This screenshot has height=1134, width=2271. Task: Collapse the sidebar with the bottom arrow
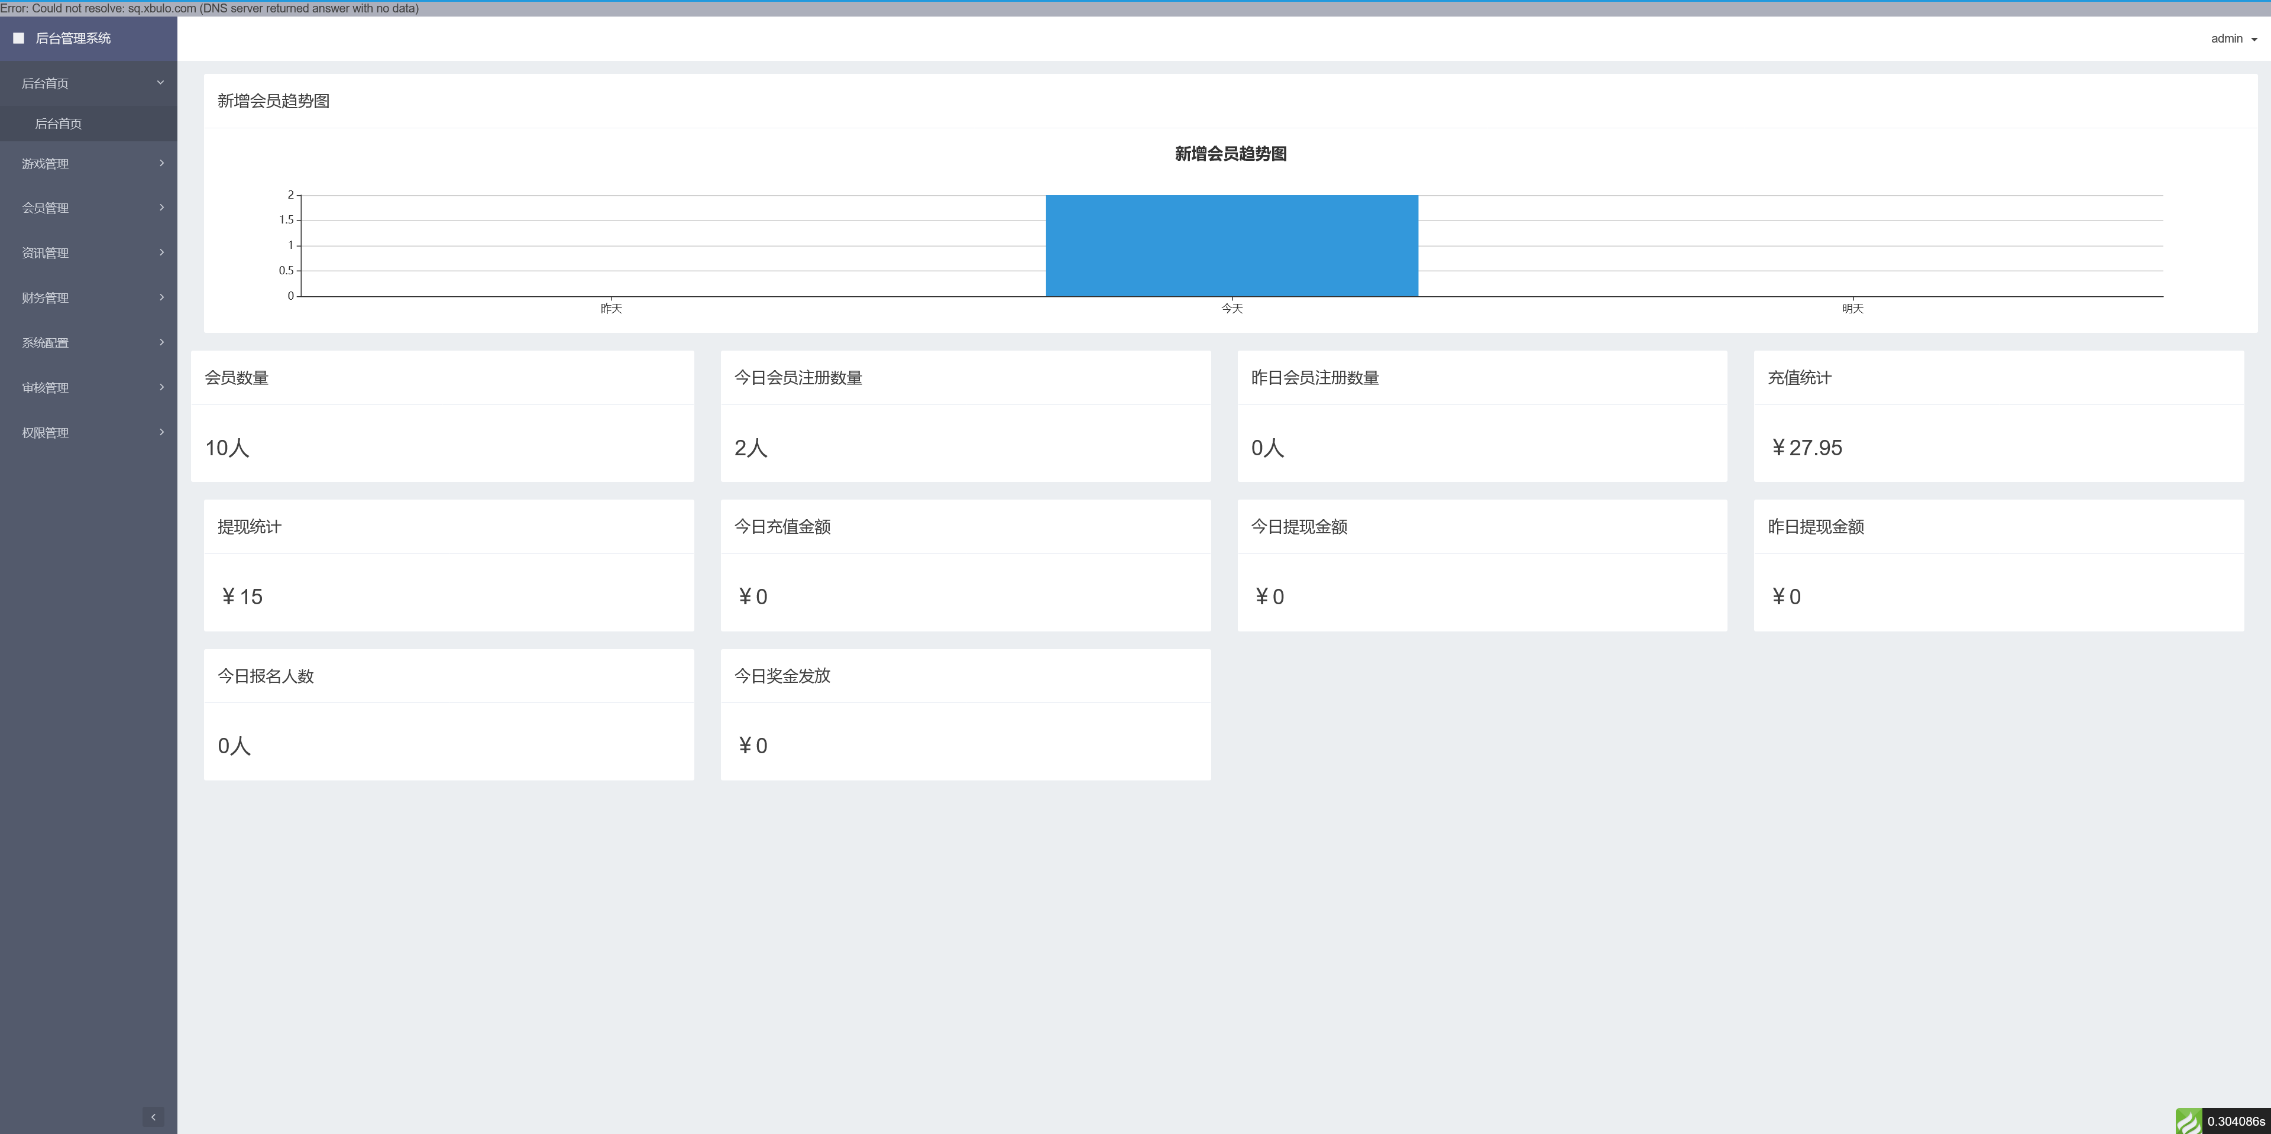click(x=153, y=1116)
